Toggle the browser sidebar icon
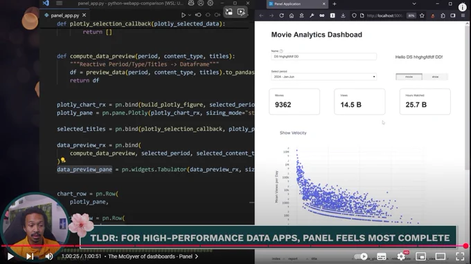471x264 pixels. tap(453, 16)
